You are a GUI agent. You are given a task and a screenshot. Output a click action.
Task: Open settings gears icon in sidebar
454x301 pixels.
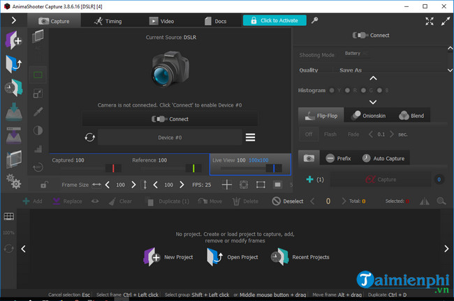(x=13, y=181)
